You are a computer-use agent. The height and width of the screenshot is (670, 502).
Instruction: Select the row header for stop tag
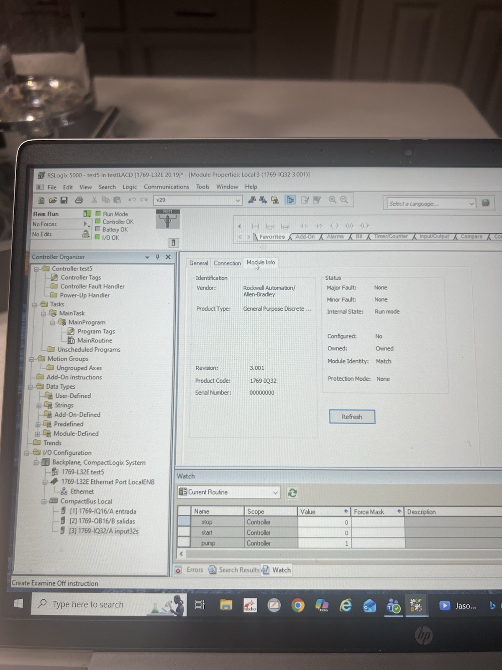pyautogui.click(x=184, y=522)
